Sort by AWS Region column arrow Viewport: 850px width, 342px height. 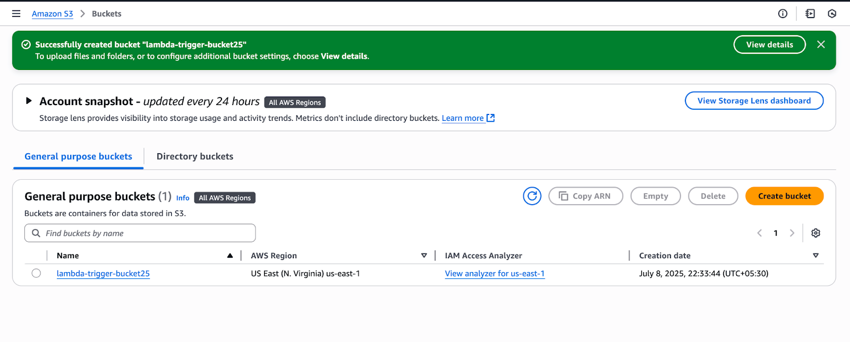click(424, 256)
